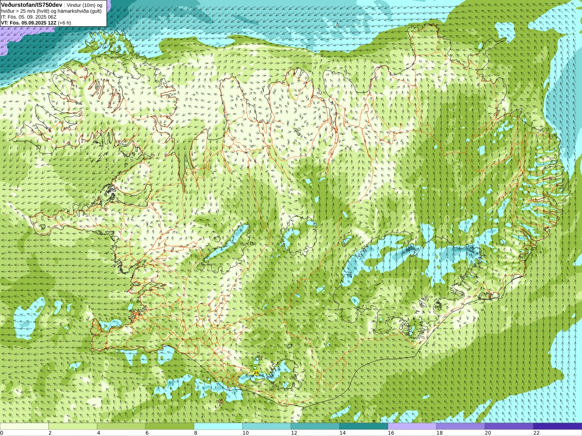Pick the 18–20 m/s purple legend swatch

[x=460, y=426]
